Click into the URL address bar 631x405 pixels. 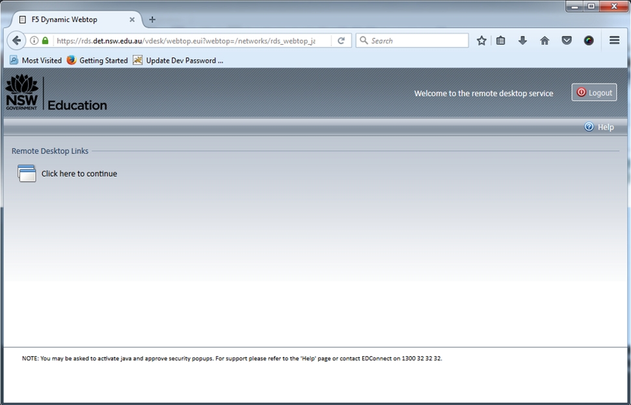pos(186,40)
